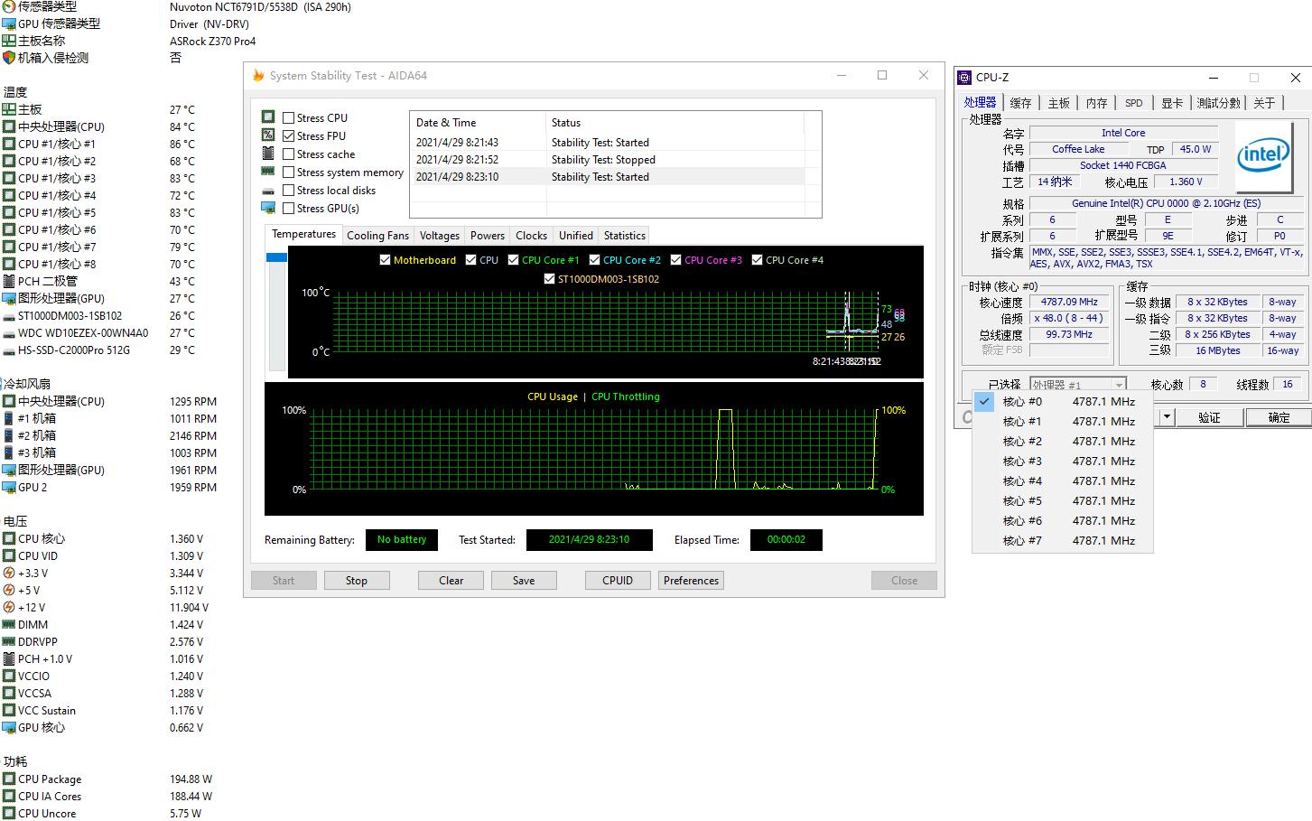Click the Stress CPU processor chip icon
Viewport: 1312px width, 821px height.
(x=267, y=117)
